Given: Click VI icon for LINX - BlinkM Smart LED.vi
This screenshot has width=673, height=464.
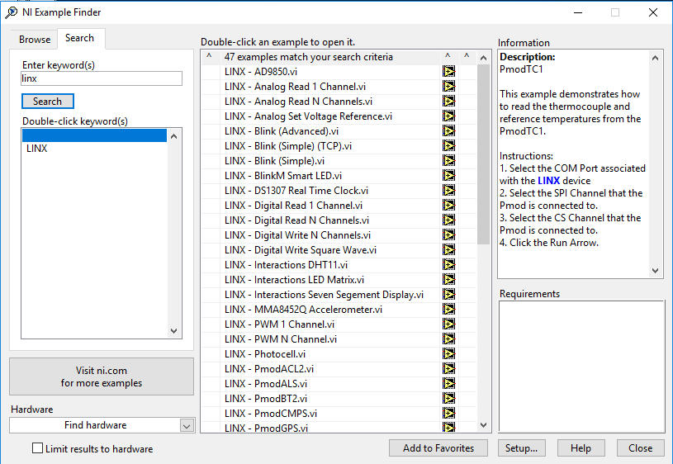Looking at the screenshot, I should (448, 176).
